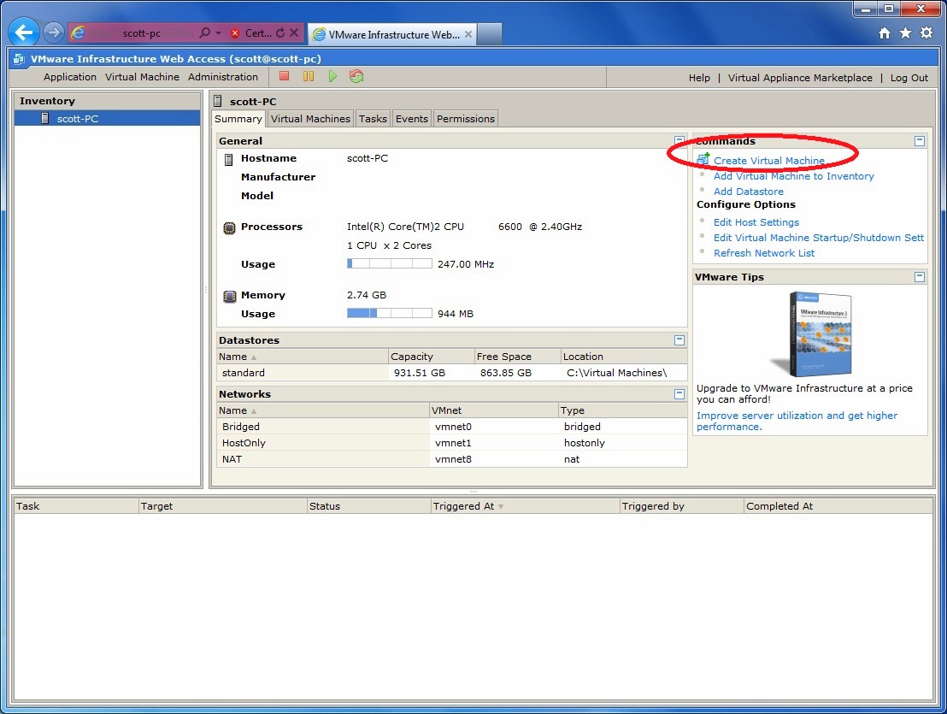Open the Virtual Machine menu
The image size is (947, 714).
(x=142, y=77)
